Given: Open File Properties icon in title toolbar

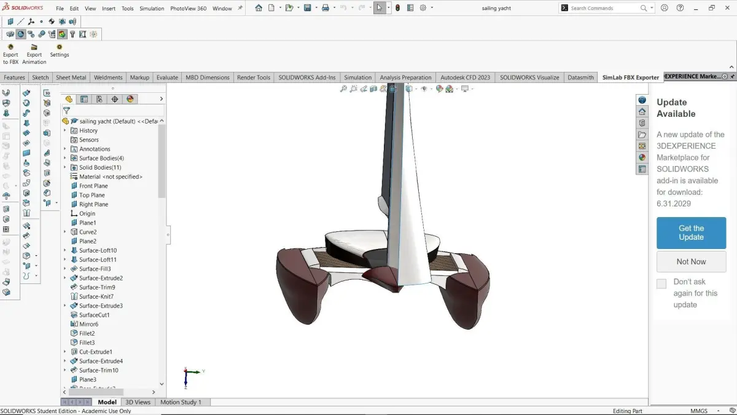Looking at the screenshot, I should point(410,8).
